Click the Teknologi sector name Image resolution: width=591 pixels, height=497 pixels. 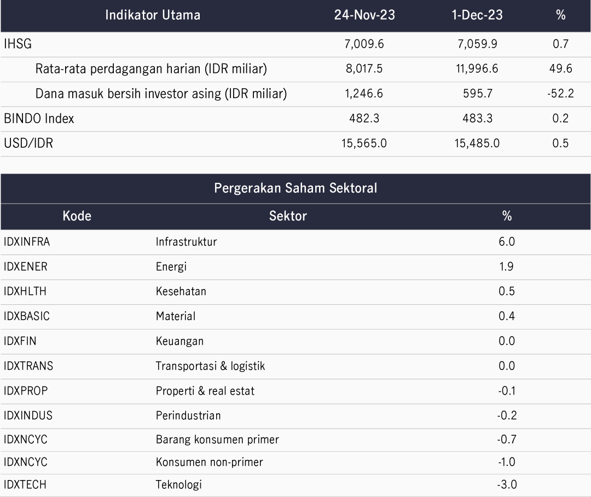pos(178,484)
